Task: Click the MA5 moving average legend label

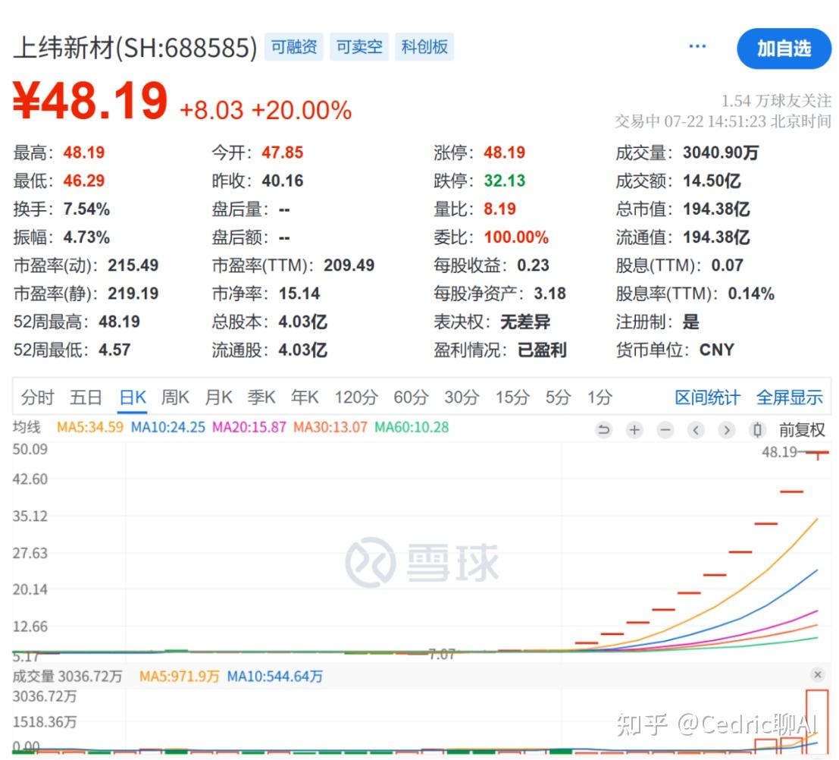Action: [x=90, y=427]
